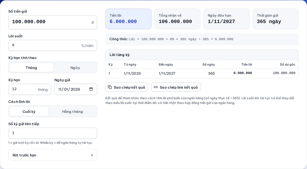Expand the Rút trước hạn section
The image size is (307, 169).
[x=53, y=155]
